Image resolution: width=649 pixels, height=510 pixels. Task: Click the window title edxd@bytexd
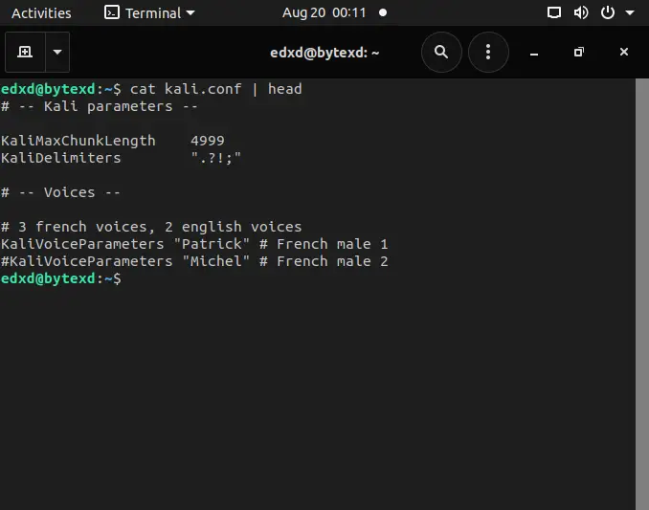click(x=324, y=53)
